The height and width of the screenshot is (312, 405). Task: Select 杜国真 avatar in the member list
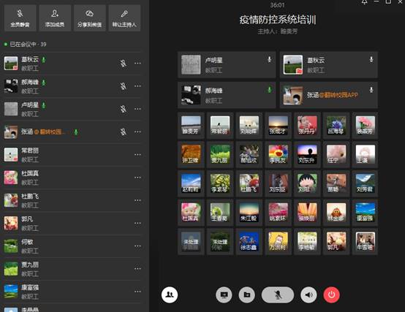[x=11, y=178]
